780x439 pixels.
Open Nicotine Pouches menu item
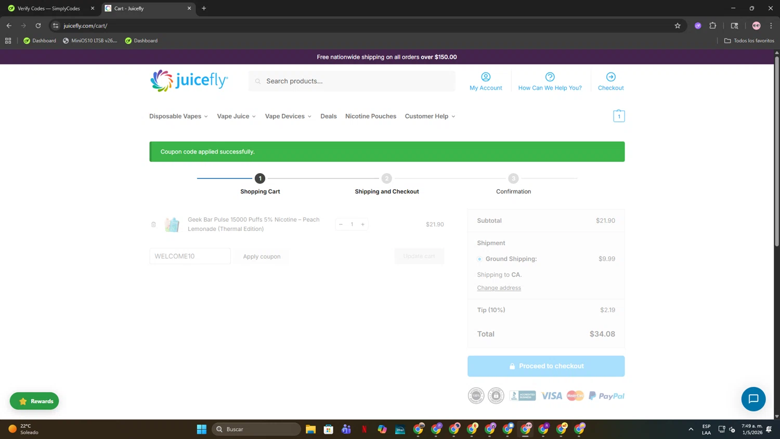point(371,117)
